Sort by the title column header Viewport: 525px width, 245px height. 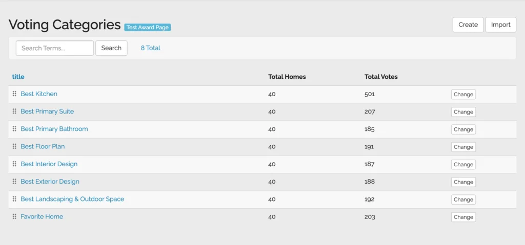[x=18, y=77]
